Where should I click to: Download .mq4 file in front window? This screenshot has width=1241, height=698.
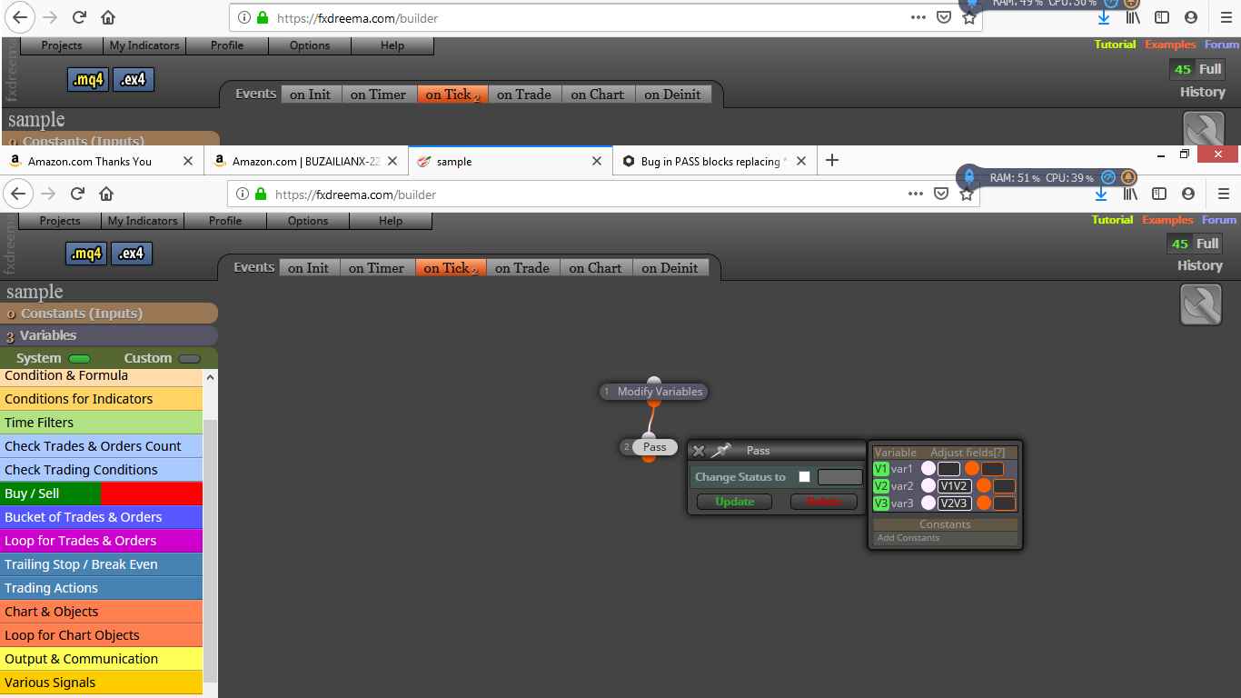pyautogui.click(x=86, y=254)
